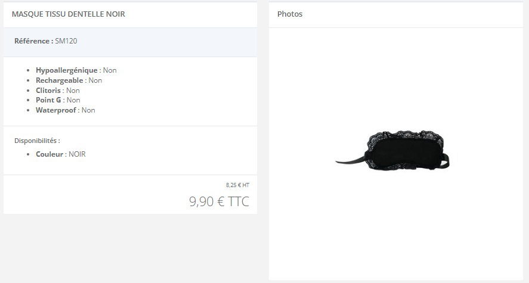The height and width of the screenshot is (283, 529).
Task: Click the Point G attribute line
Action: coord(58,100)
